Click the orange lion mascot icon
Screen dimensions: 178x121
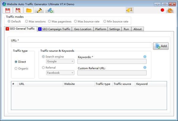tap(170, 10)
